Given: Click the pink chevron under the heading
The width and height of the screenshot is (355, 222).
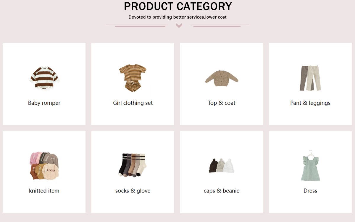Looking at the screenshot, I should pos(179,26).
